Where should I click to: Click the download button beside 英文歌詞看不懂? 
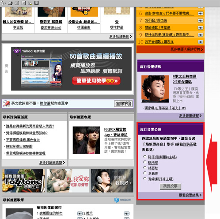(x=123, y=104)
